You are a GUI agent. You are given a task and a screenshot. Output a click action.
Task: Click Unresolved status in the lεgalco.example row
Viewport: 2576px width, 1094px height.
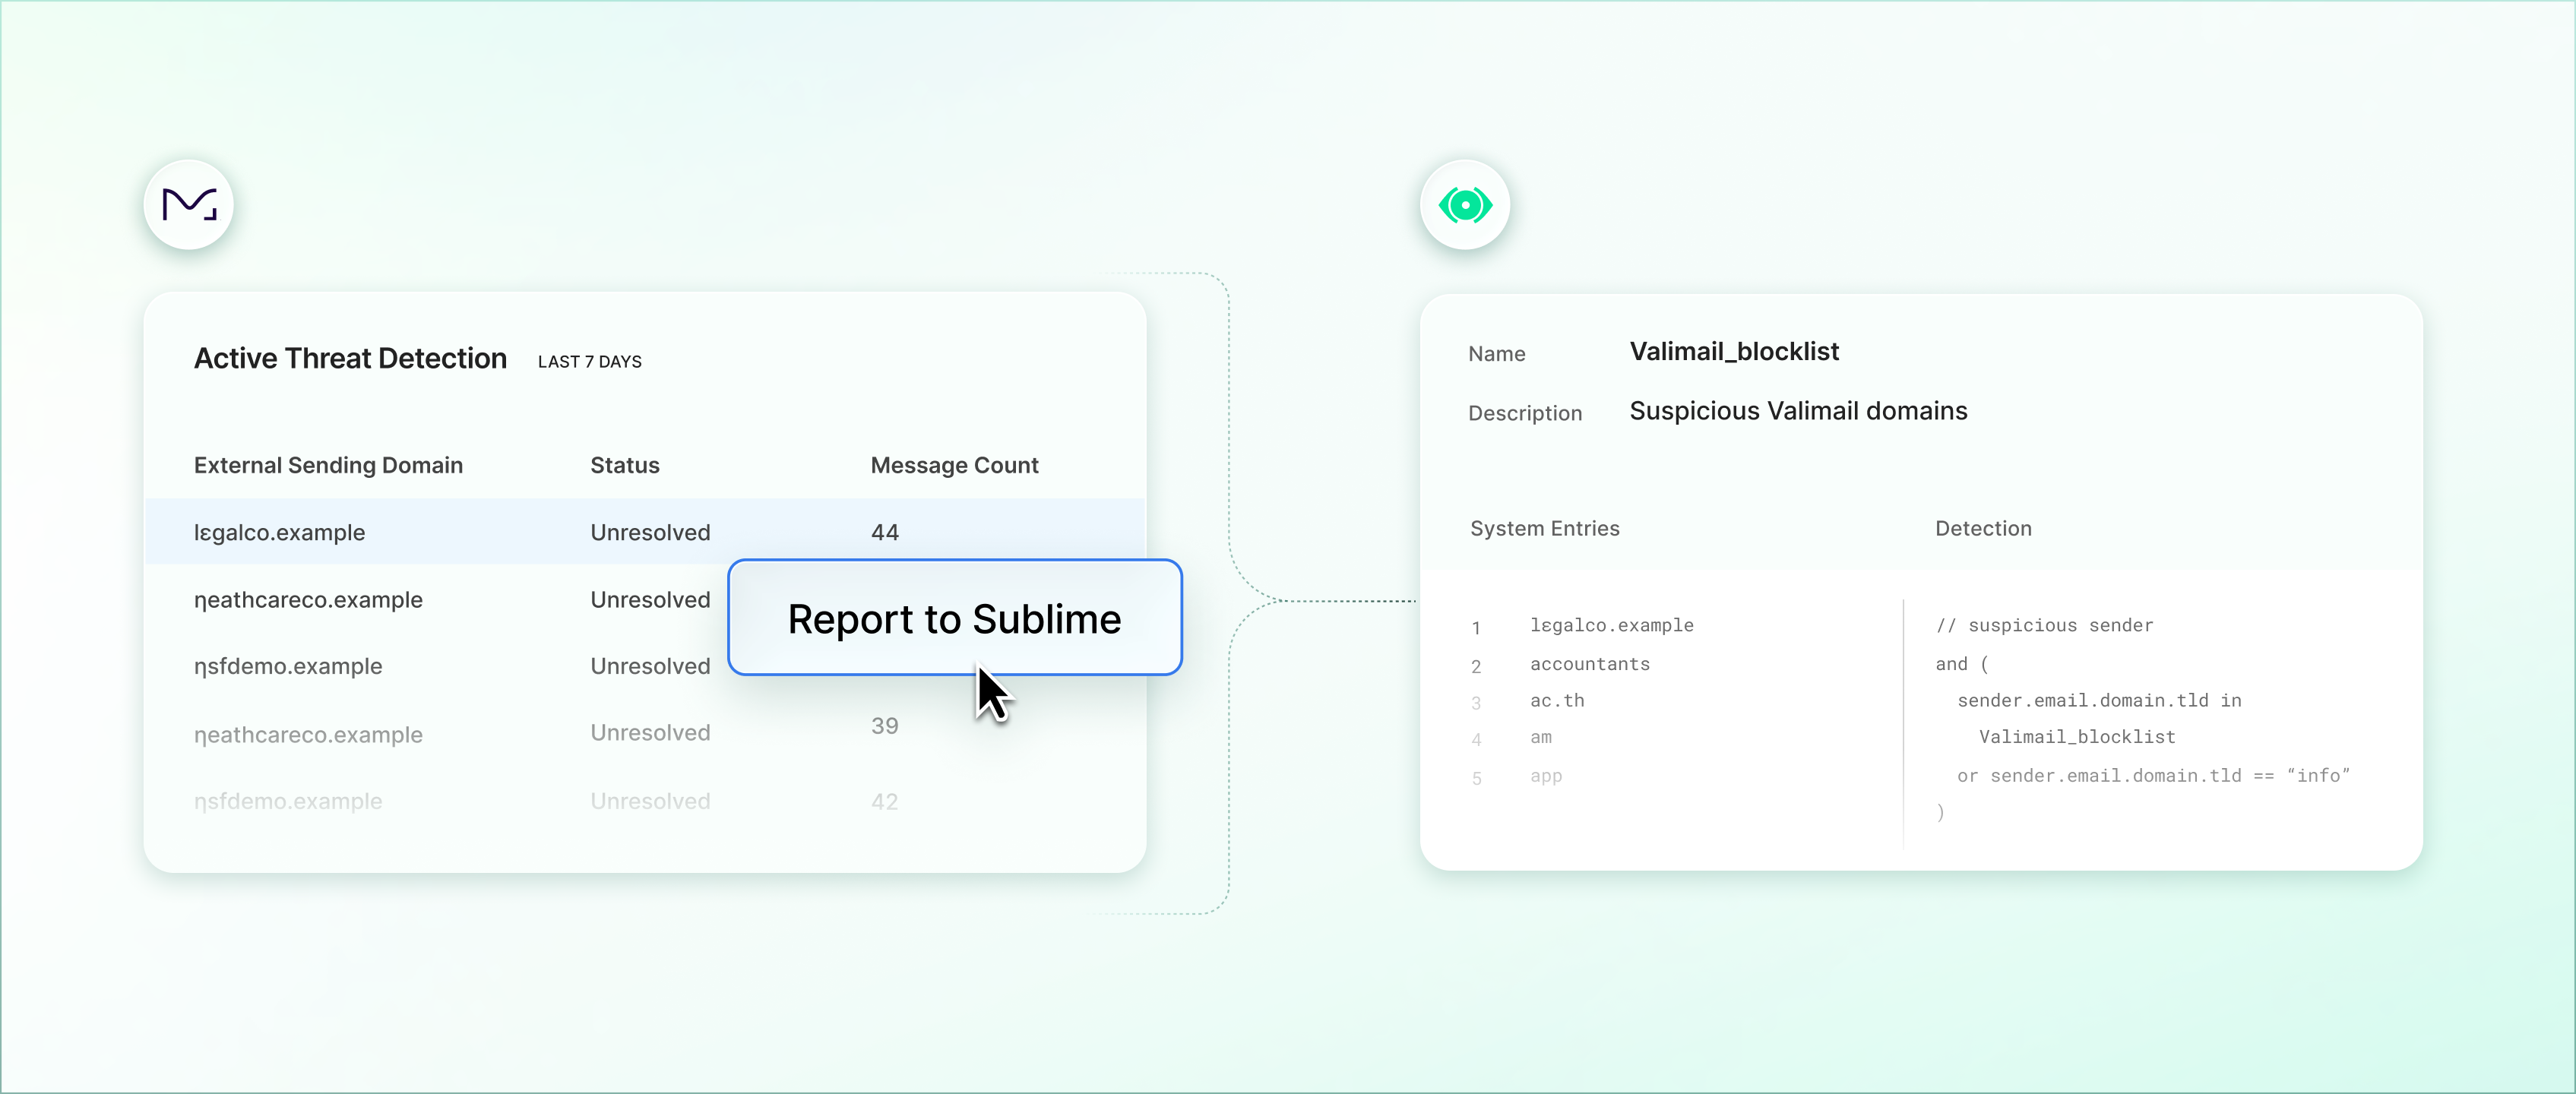pyautogui.click(x=650, y=533)
